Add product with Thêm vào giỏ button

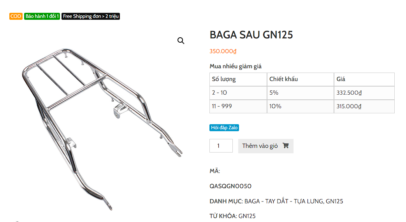[x=265, y=146]
